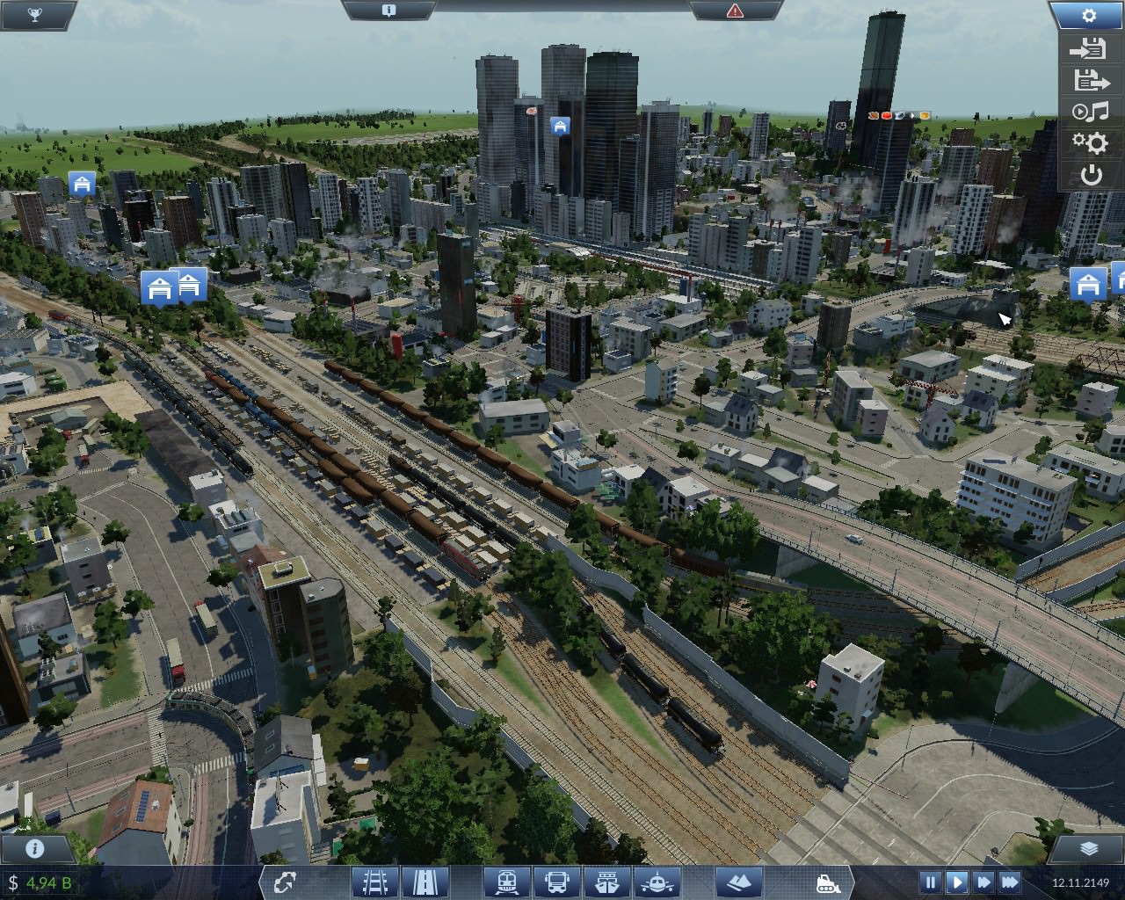The height and width of the screenshot is (900, 1125).
Task: Click the power icon to quit
Action: pyautogui.click(x=1091, y=175)
